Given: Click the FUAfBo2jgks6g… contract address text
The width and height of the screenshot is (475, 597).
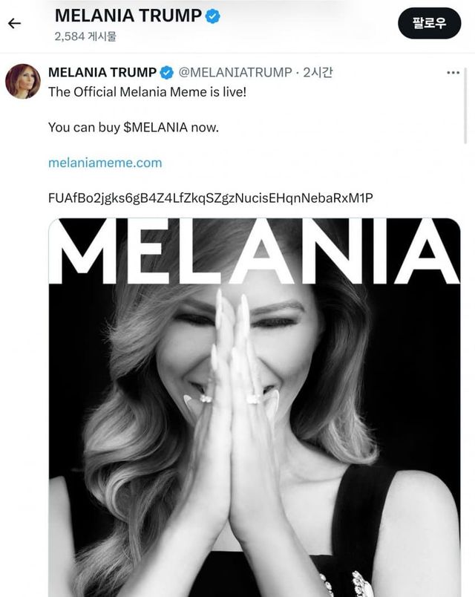Looking at the screenshot, I should coord(210,197).
